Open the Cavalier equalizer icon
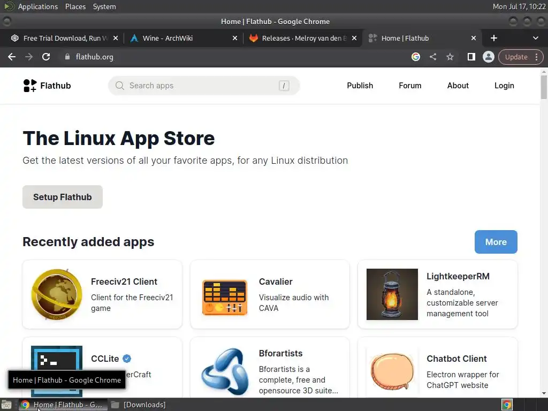548x411 pixels. point(225,298)
